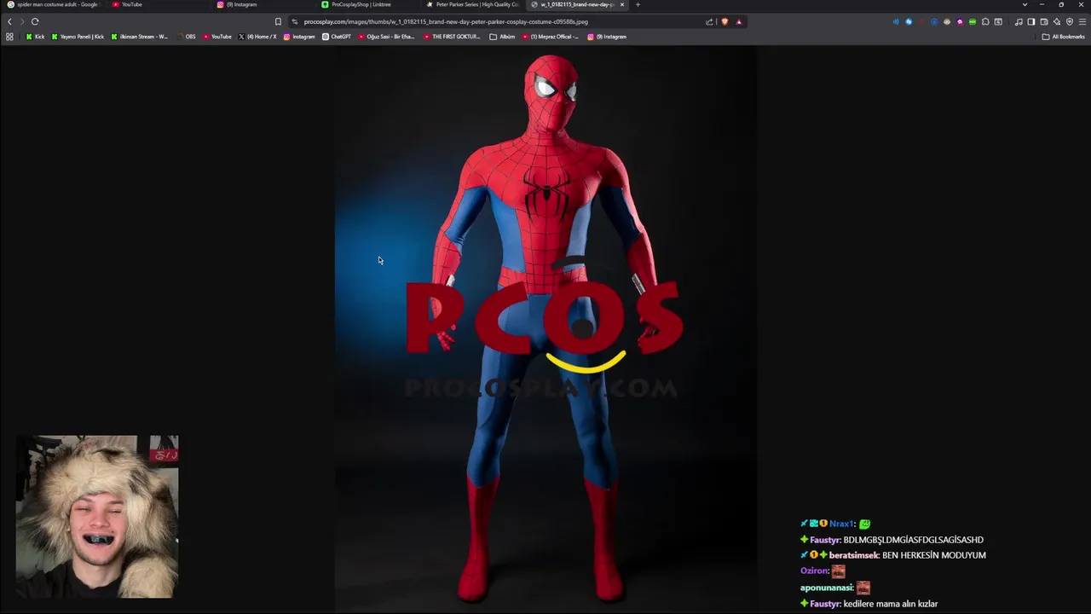Open THE FIRST GOKTUR bookmark
This screenshot has width=1091, height=614.
(452, 37)
